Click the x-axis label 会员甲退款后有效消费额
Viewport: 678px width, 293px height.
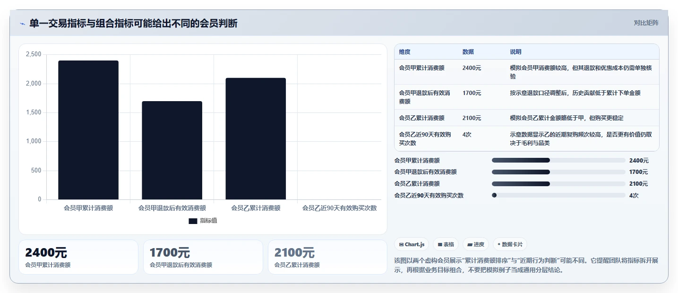(172, 207)
